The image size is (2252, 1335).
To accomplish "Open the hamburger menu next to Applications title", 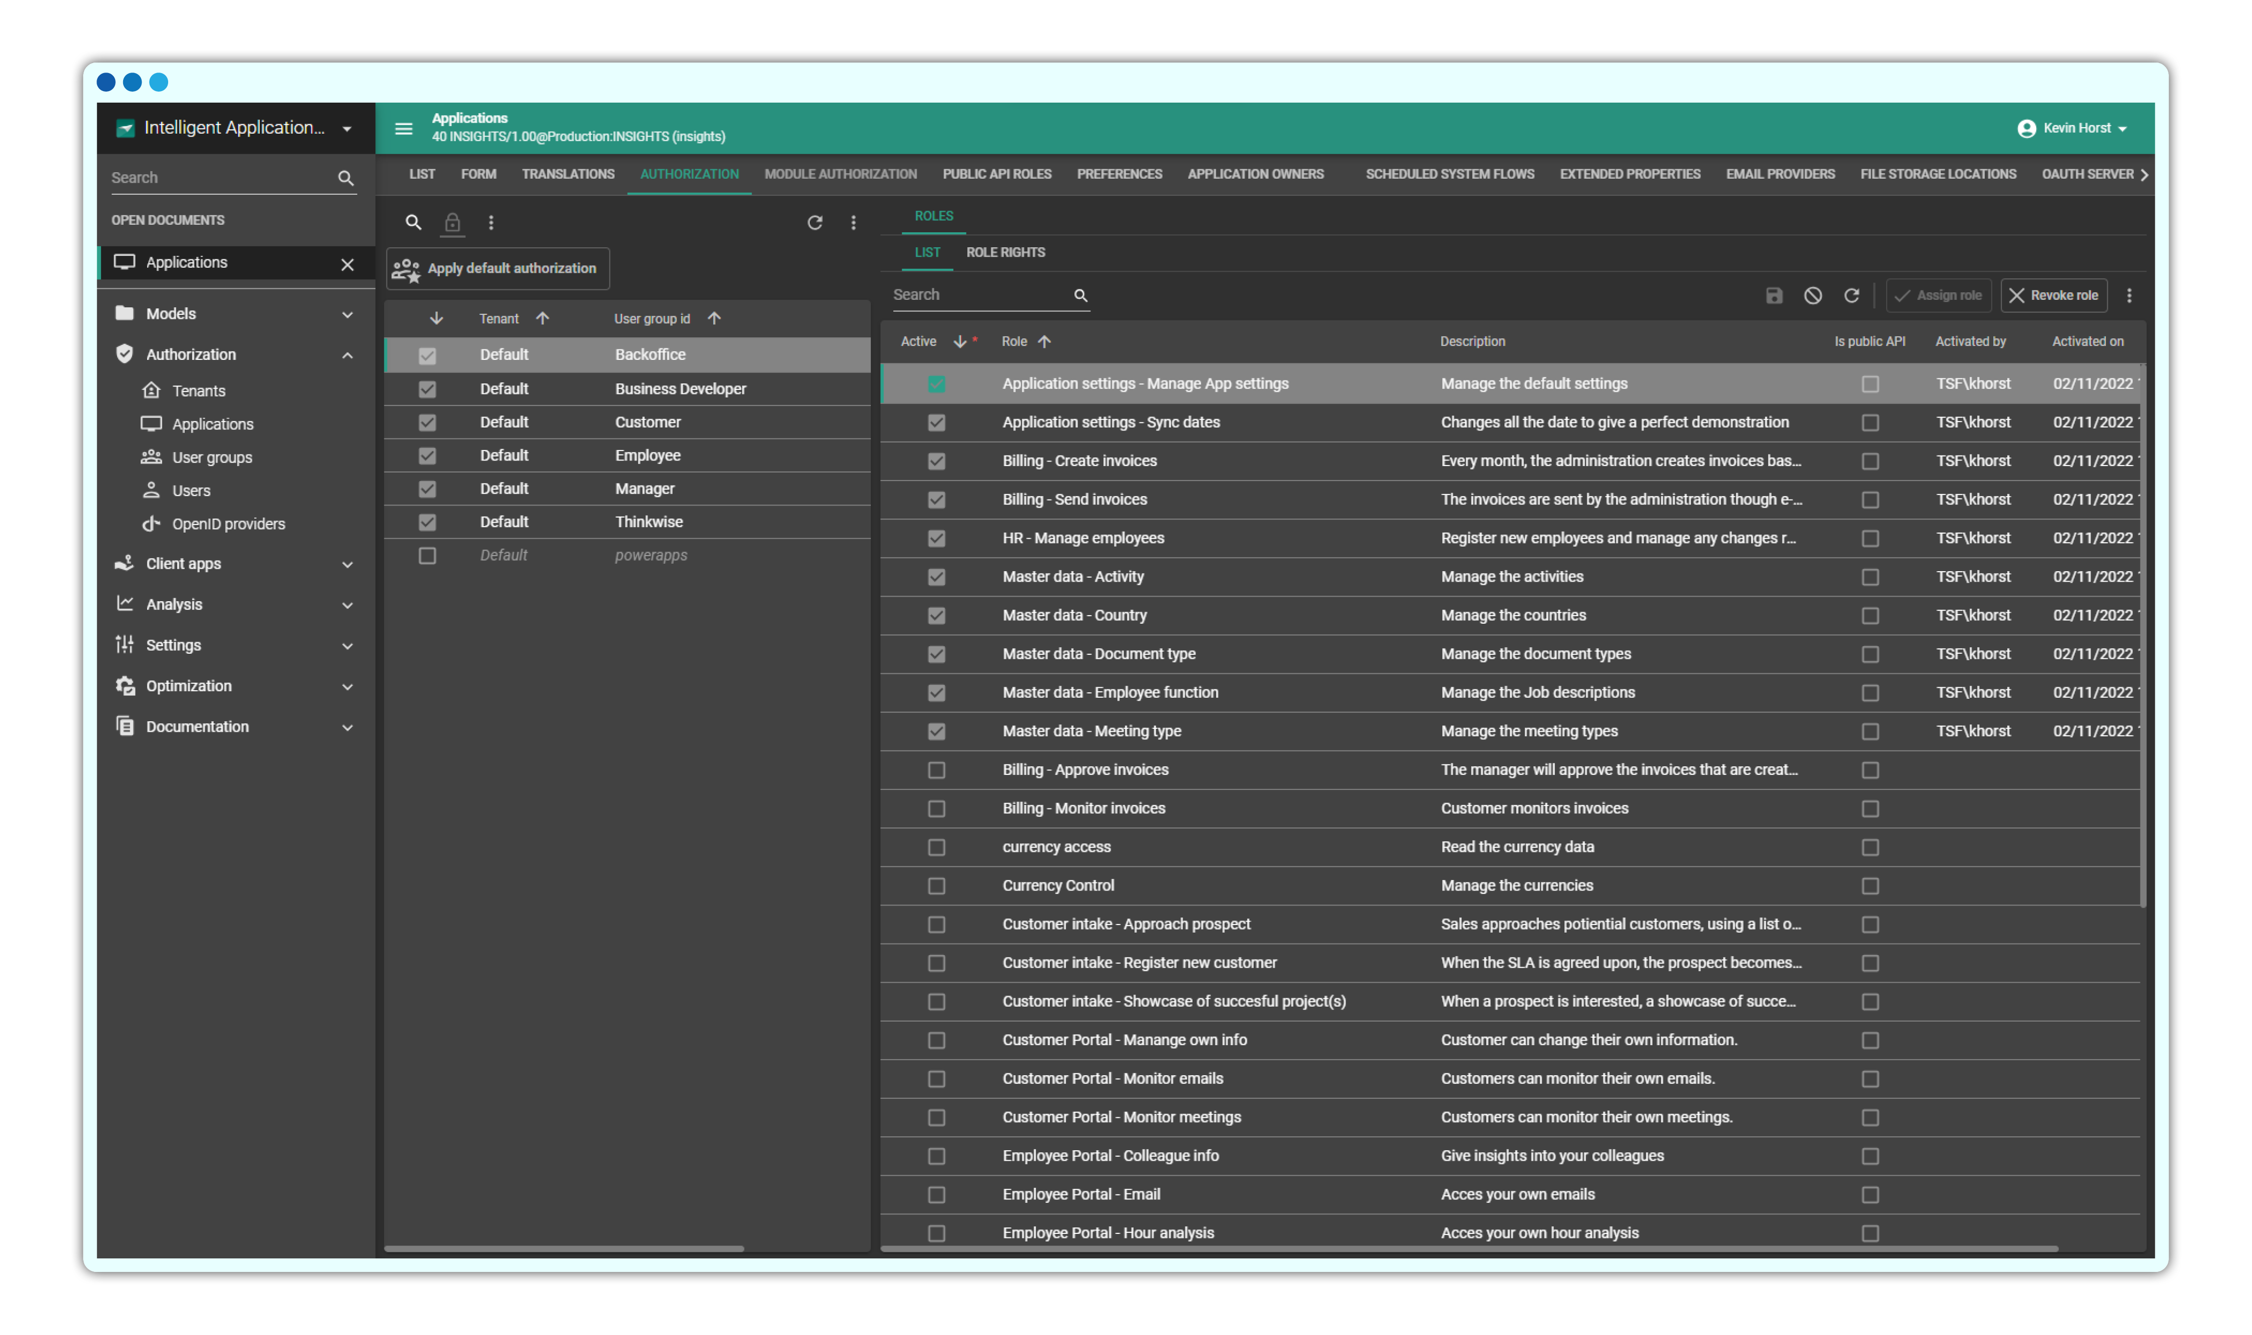I will (403, 128).
